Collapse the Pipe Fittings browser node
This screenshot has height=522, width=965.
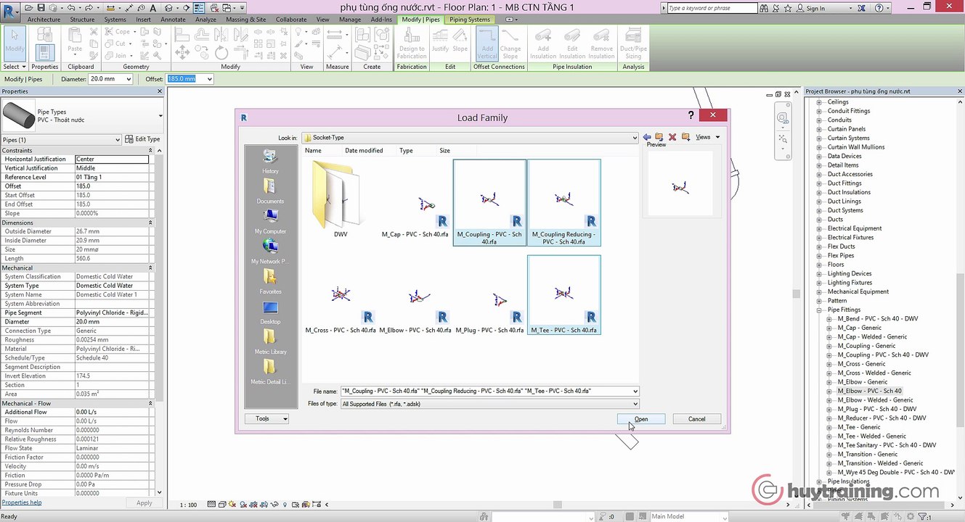819,310
